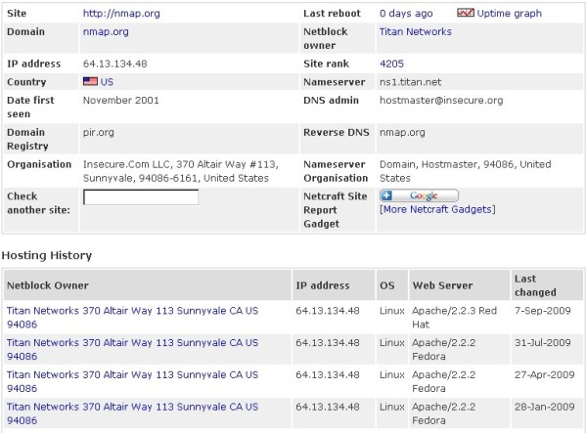Select the ns1.titan.net nameserver value
The width and height of the screenshot is (587, 433).
(x=410, y=82)
